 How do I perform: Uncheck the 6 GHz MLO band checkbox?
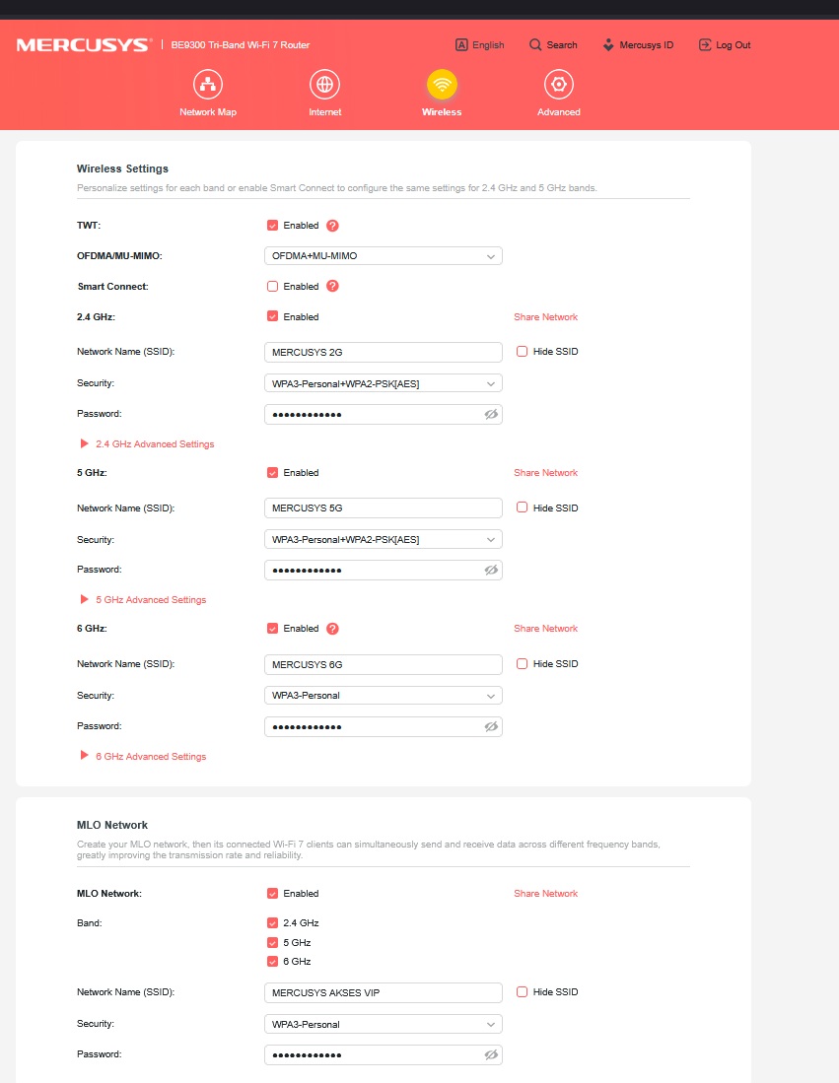point(272,962)
